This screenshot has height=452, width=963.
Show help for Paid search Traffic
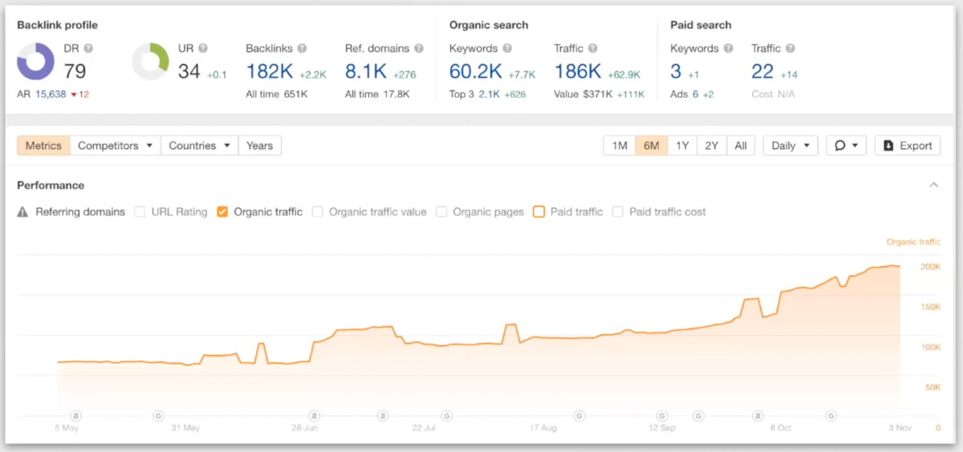pos(790,49)
